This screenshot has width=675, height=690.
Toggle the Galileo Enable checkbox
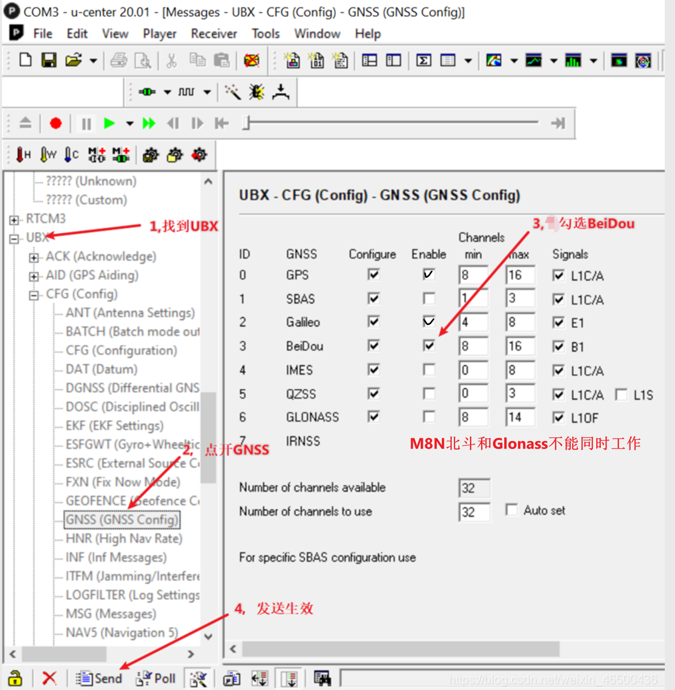click(429, 322)
